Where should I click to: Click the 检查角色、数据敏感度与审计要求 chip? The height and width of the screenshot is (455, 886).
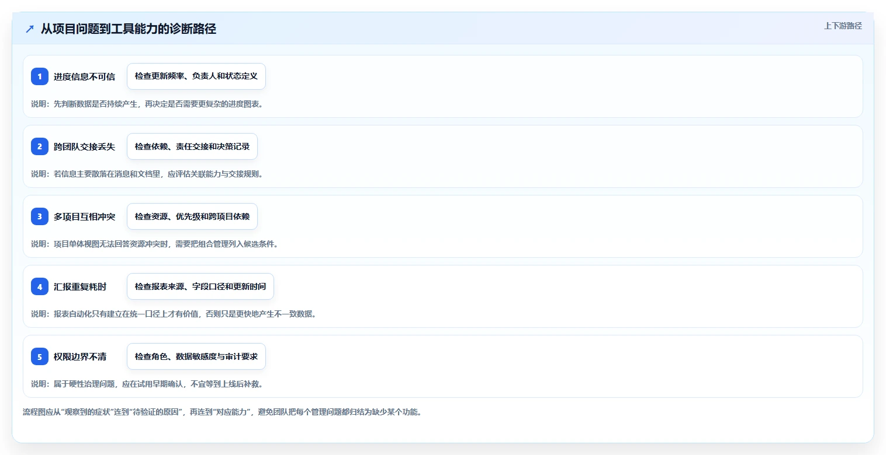[196, 356]
